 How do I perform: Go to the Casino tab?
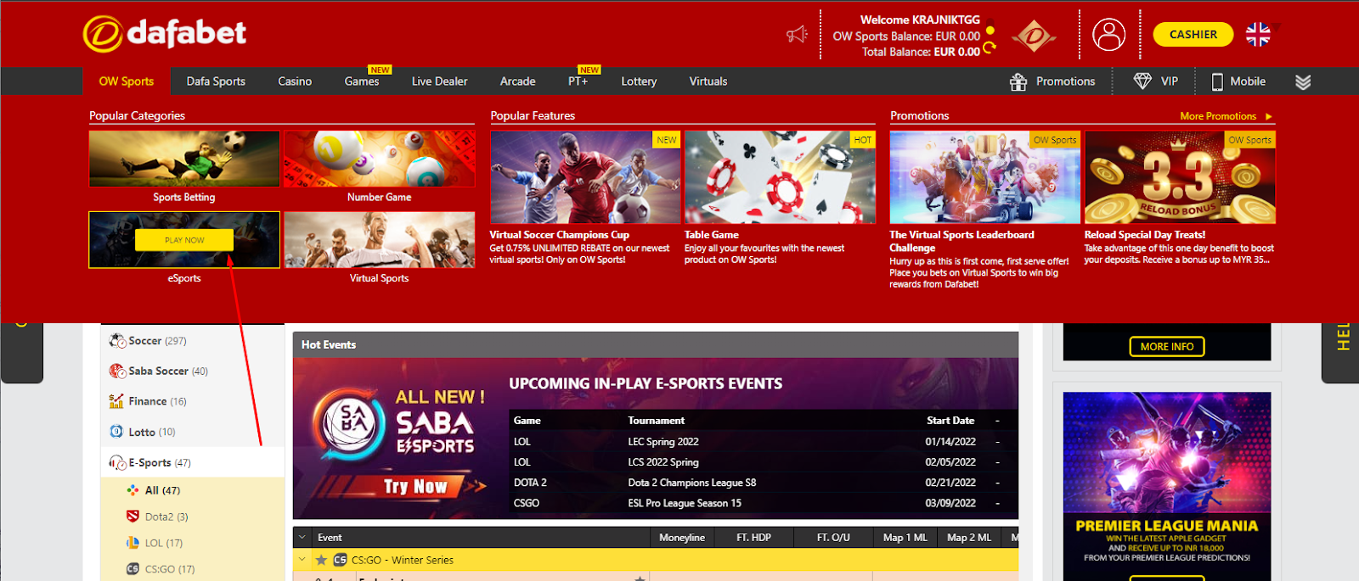(x=295, y=81)
